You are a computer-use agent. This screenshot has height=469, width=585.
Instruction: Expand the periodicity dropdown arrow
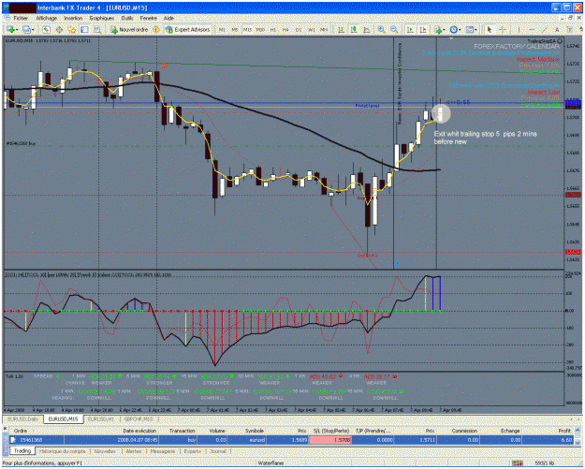pyautogui.click(x=460, y=30)
